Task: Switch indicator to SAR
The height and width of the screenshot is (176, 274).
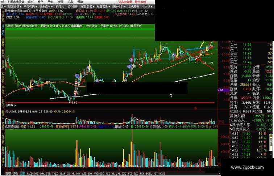Action: (x=118, y=173)
